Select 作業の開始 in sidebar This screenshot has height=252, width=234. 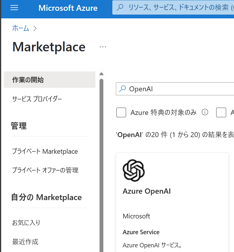point(49,80)
